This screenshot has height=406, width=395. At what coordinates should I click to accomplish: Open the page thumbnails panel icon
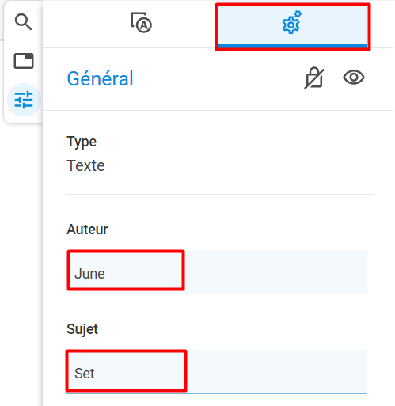point(24,61)
